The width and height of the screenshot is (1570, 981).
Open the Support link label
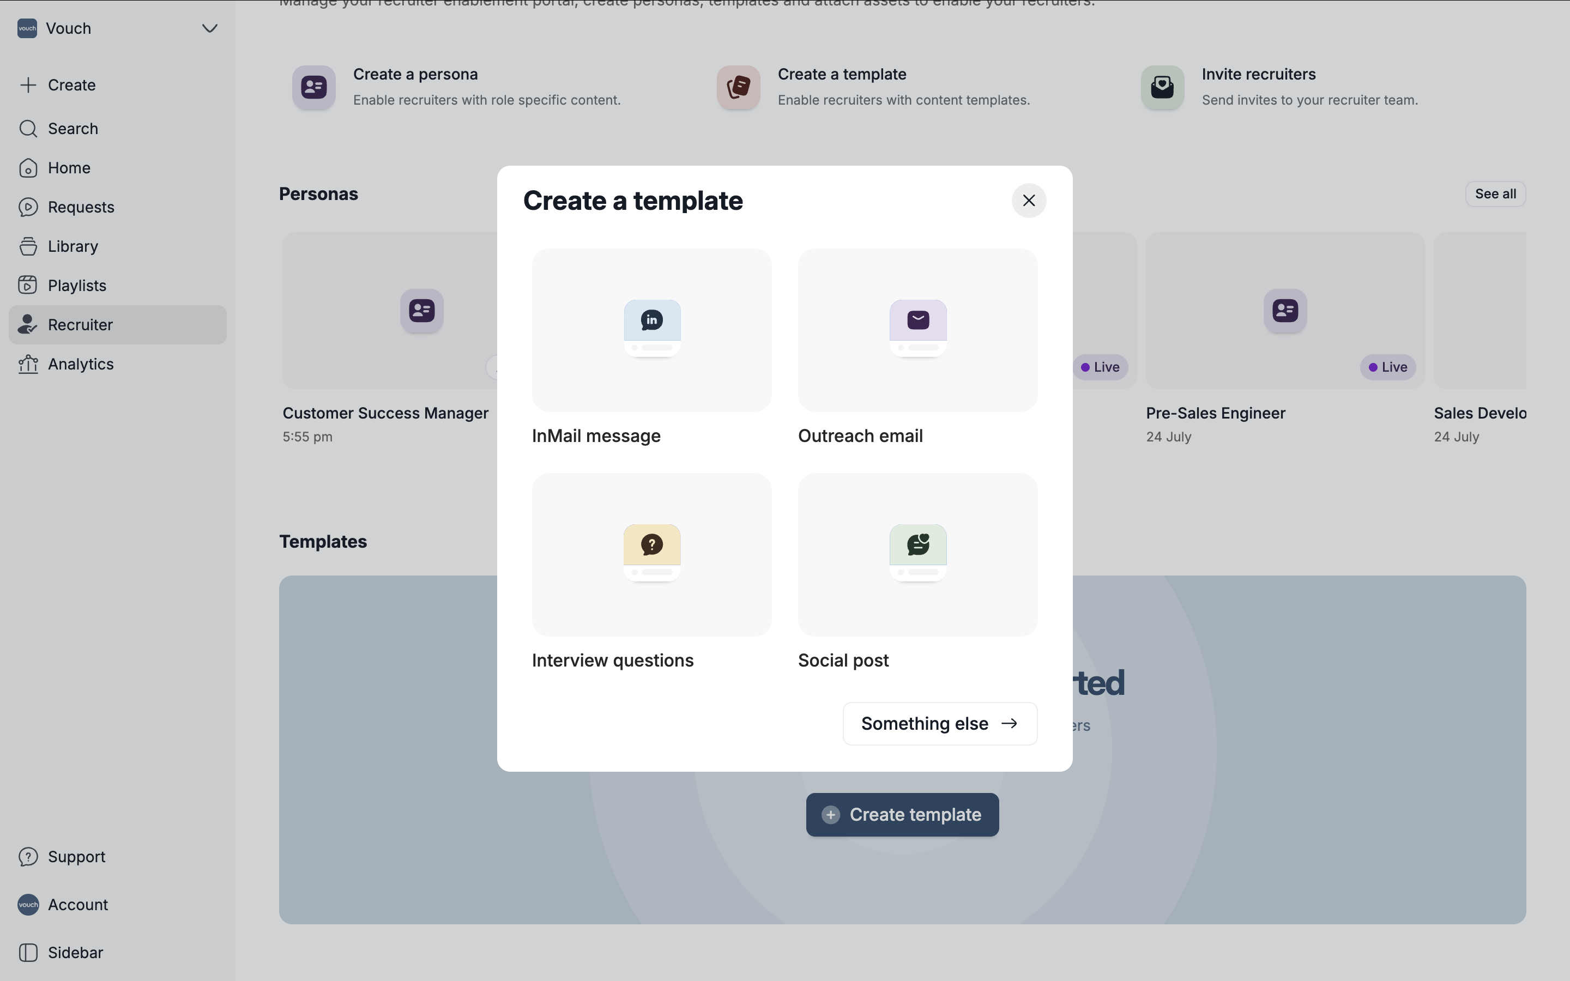(x=76, y=856)
